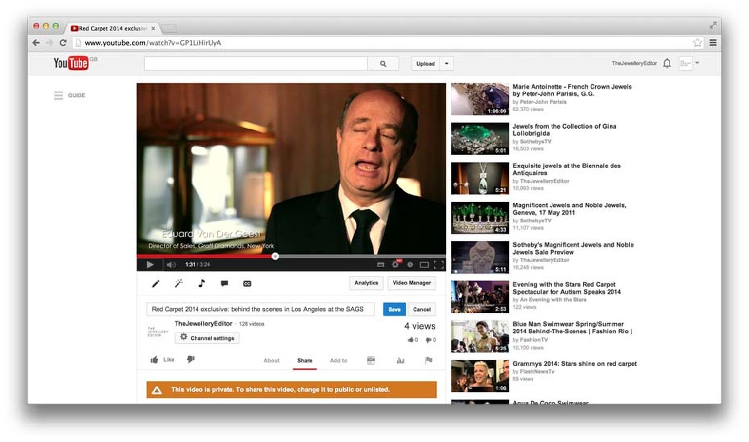Open Magnificent Jewels Geneva 17 May 2011
Screen dimensions: 749x442
point(569,209)
